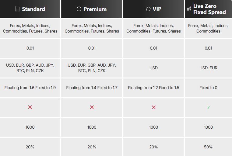The width and height of the screenshot is (232, 156).
Task: Select the Premium account header
Action: 92,9
